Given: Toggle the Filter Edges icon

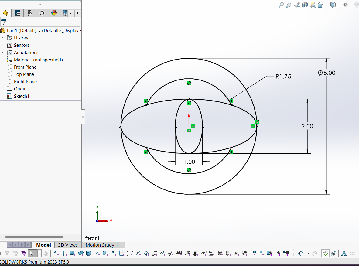Looking at the screenshot, I should 65,253.
